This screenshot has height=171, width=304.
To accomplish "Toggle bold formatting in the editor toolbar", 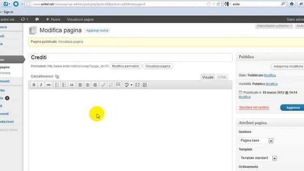I will [34, 85].
